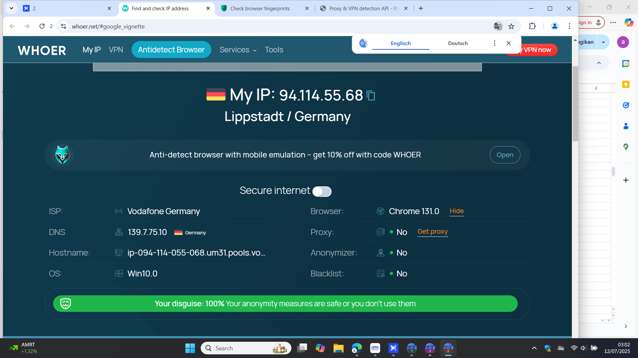Screen dimensions: 638x358
Task: Open Google Maps in the side panel
Action: (x=626, y=147)
